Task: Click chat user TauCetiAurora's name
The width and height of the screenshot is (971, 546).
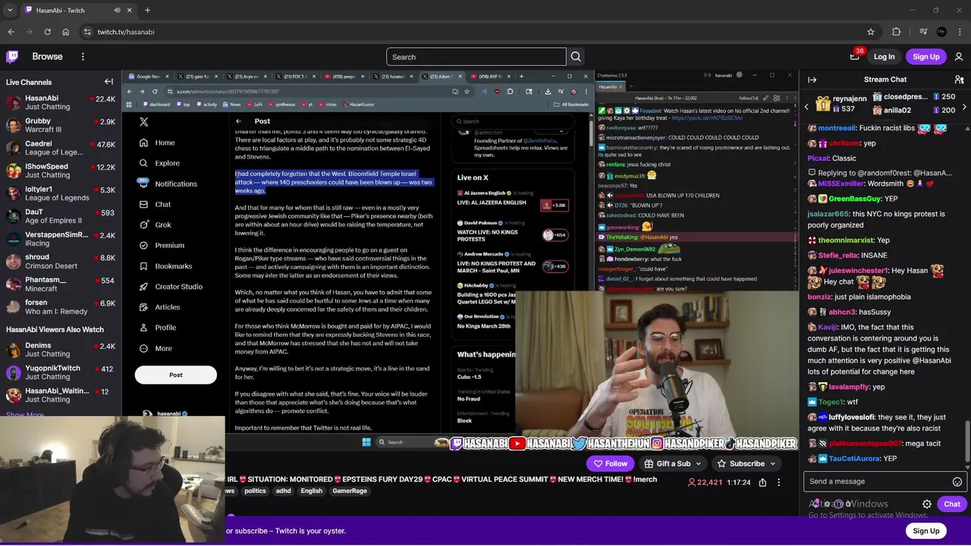Action: [x=854, y=458]
